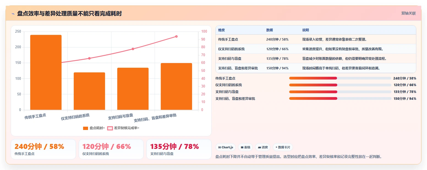Select the orange bar for 仅支持扫码的系统
The width and height of the screenshot is (427, 170).
[x=89, y=91]
